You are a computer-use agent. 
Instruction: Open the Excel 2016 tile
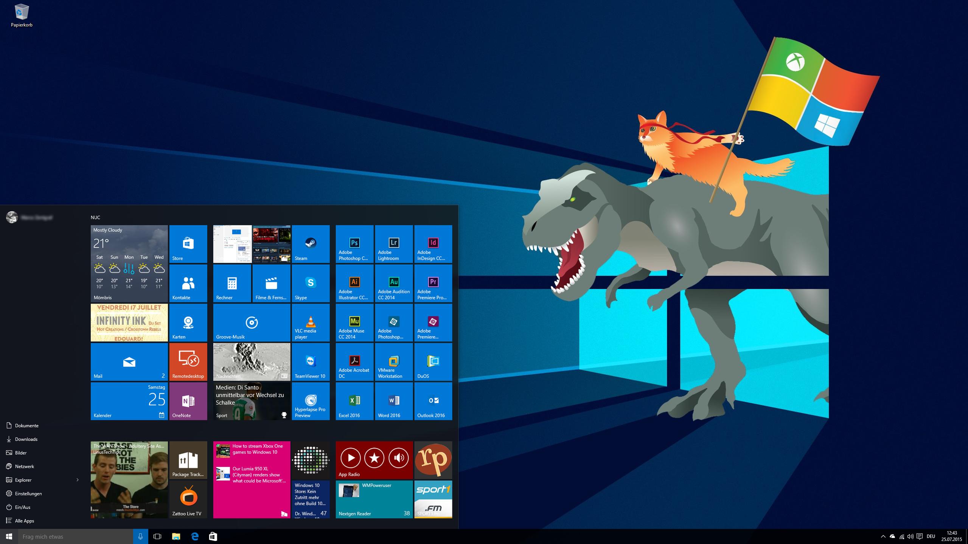point(354,401)
